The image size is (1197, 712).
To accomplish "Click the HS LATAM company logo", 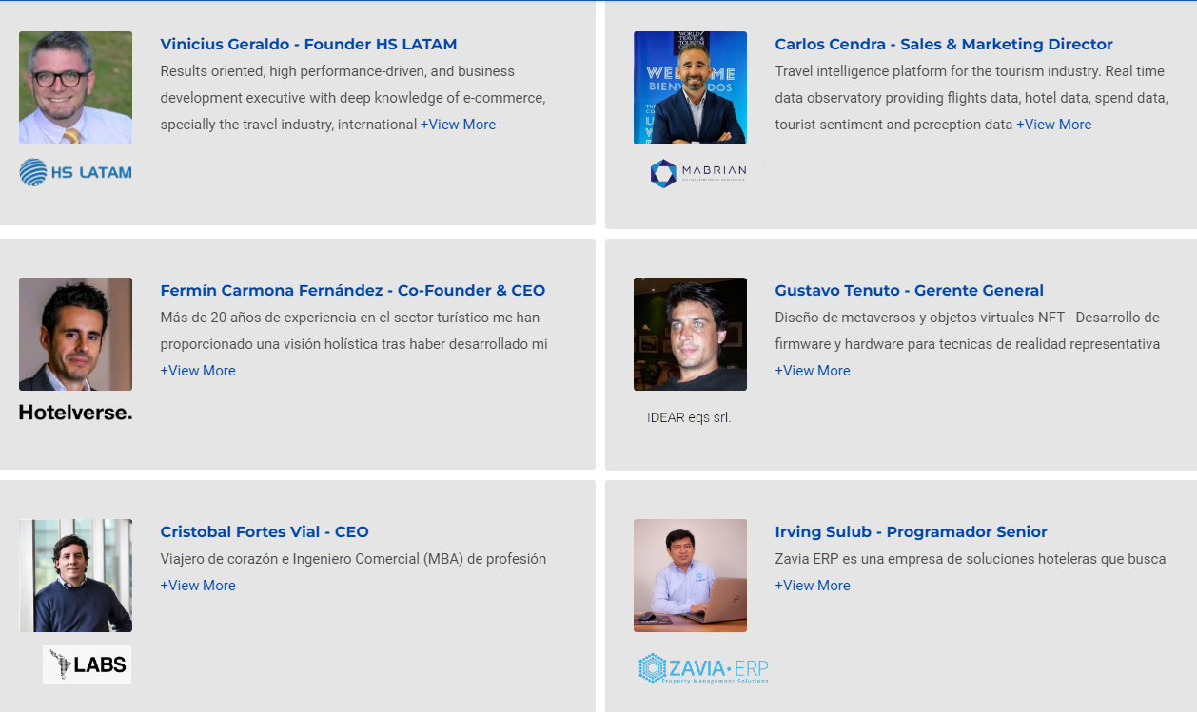I will pos(75,172).
